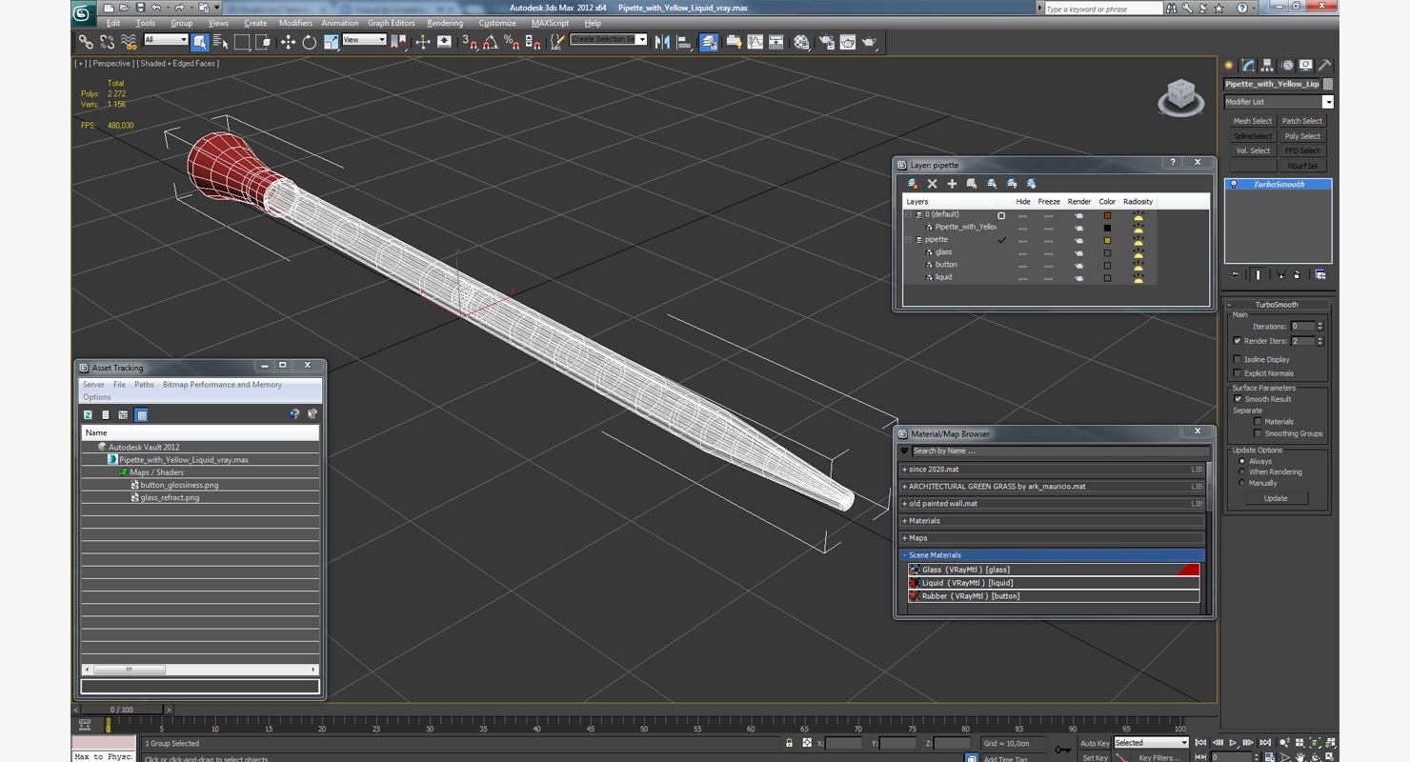Open Create Selection Set dropdown
This screenshot has height=762, width=1410.
tap(609, 40)
